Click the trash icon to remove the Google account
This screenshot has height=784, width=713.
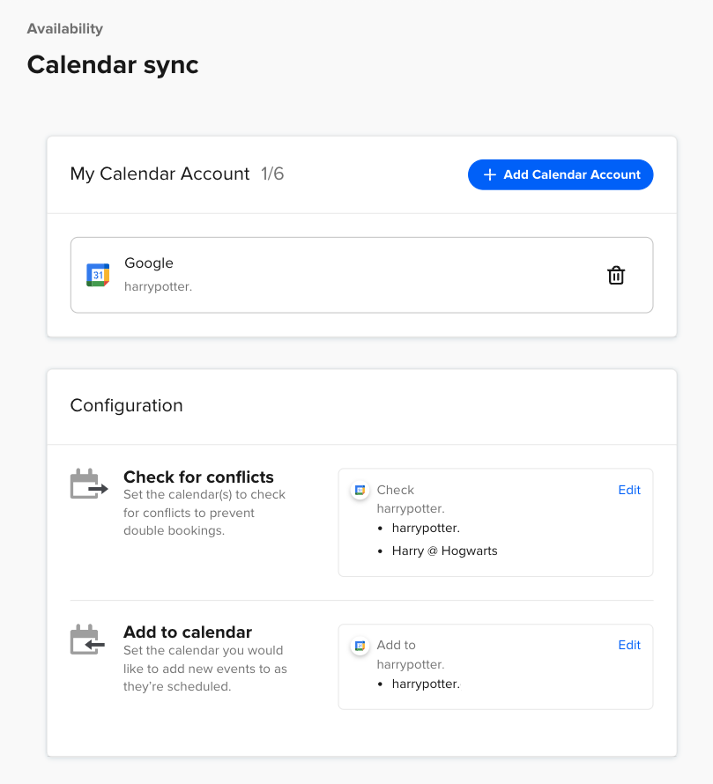[615, 275]
